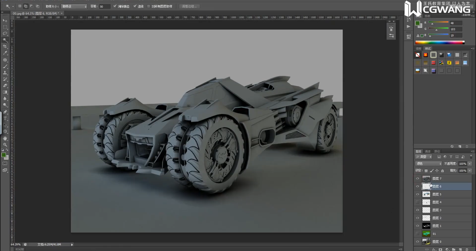Switch to the 调整 Adjustments tab
476x251 pixels.
pos(419,48)
